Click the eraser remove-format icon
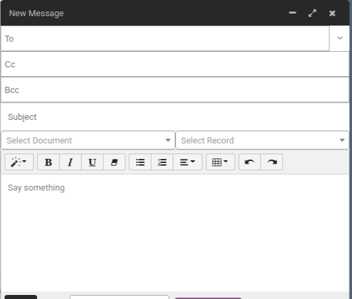Screen dimensions: 352x299 [x=114, y=162]
